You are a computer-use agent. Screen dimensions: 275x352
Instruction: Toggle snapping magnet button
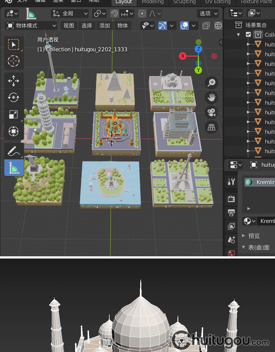tap(114, 14)
